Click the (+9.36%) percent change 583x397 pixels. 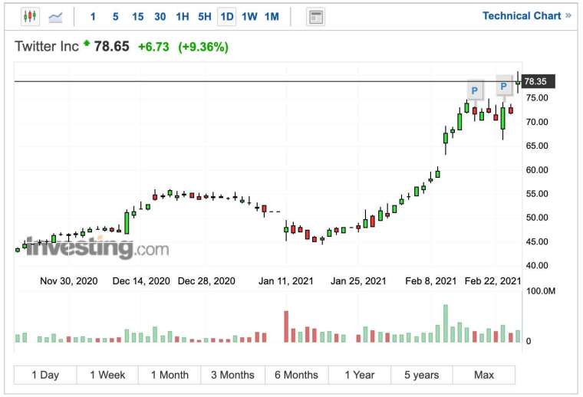click(203, 47)
